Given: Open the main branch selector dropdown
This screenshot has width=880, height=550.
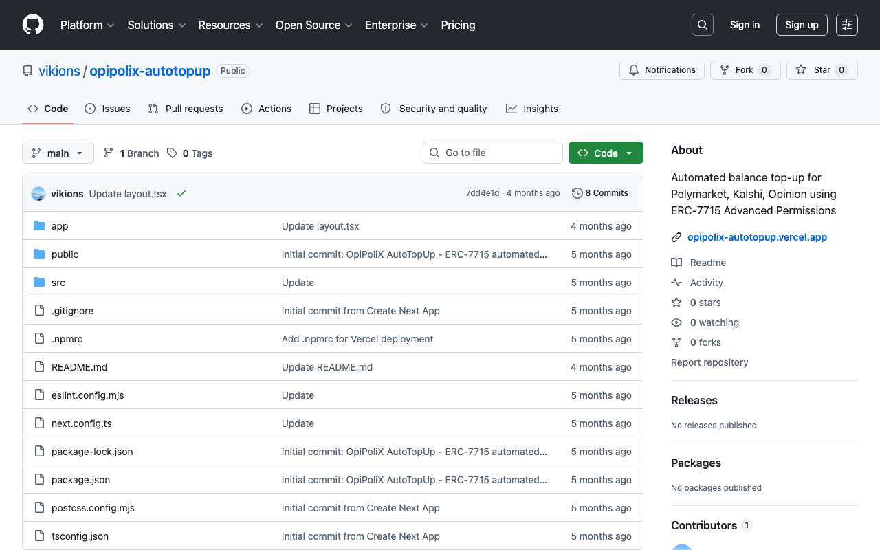Looking at the screenshot, I should point(58,153).
